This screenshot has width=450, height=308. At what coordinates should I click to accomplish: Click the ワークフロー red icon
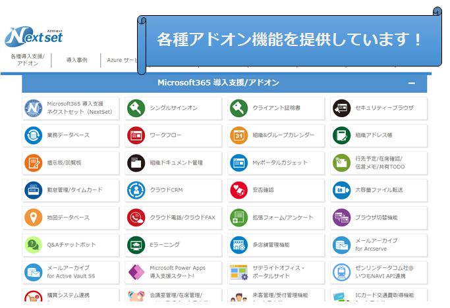pyautogui.click(x=136, y=136)
